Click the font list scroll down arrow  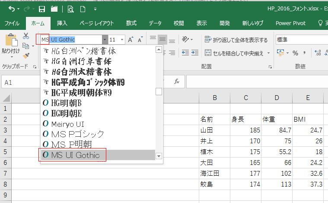159,156
